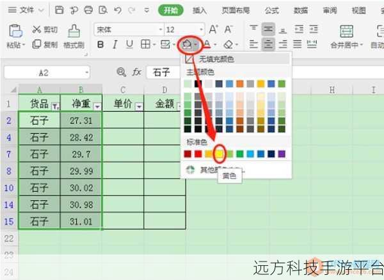Toggle Underline formatting
The height and width of the screenshot is (280, 384).
pos(129,44)
